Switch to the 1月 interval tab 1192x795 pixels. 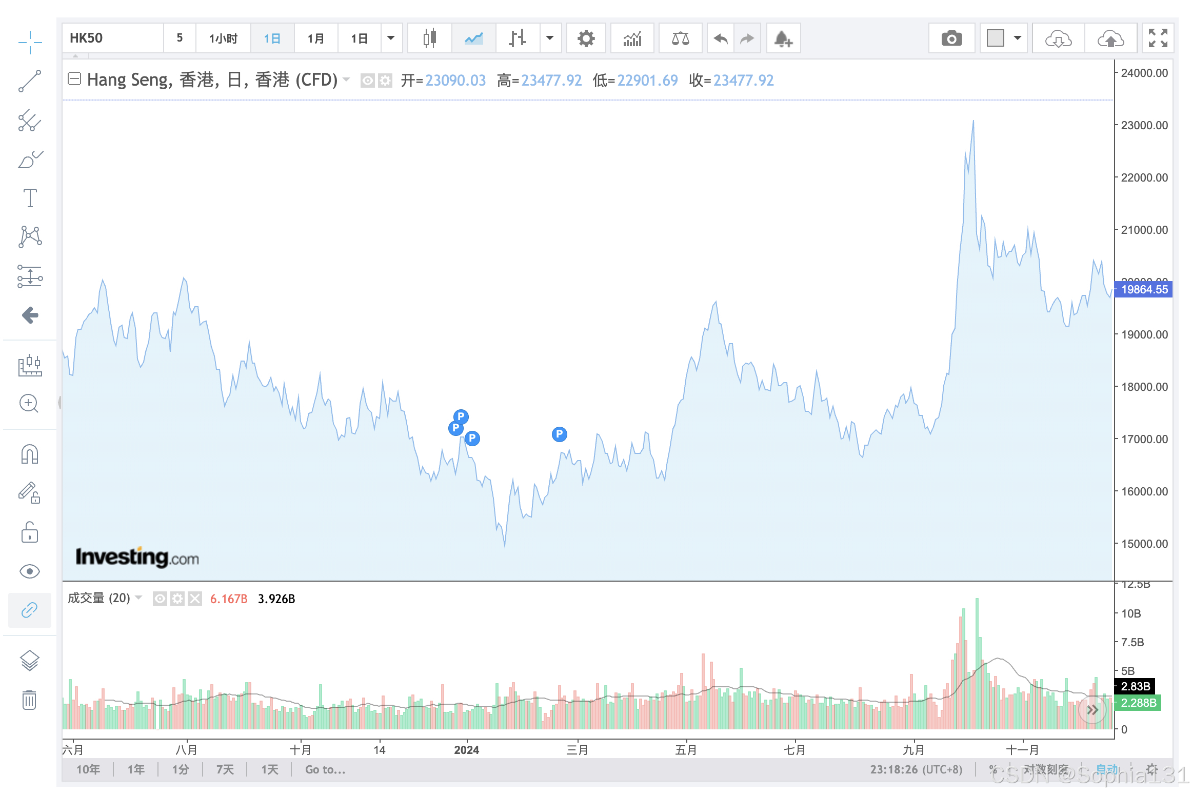(x=315, y=38)
